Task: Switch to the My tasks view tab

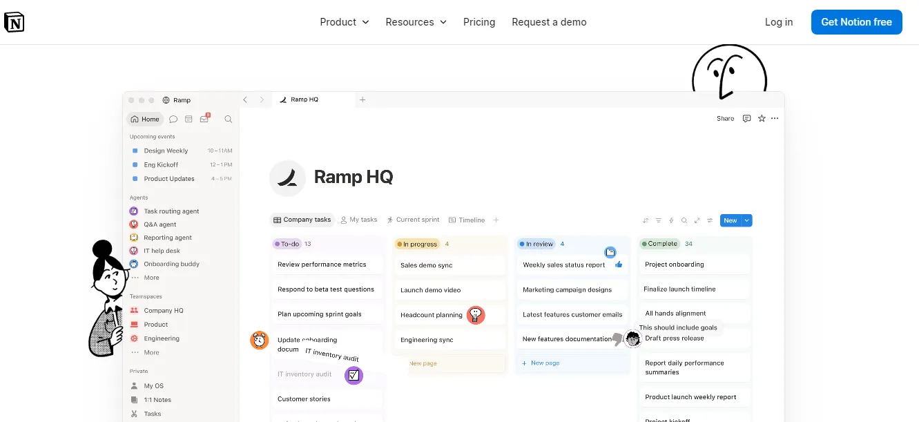Action: [358, 220]
